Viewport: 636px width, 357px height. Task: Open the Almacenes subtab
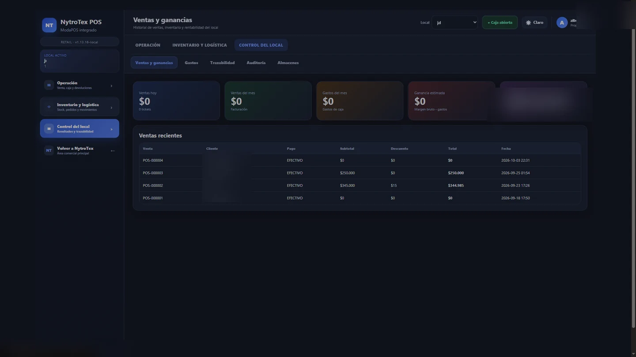[x=288, y=63]
